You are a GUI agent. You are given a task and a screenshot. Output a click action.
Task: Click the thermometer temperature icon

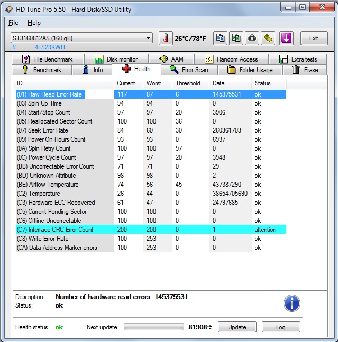coord(166,38)
